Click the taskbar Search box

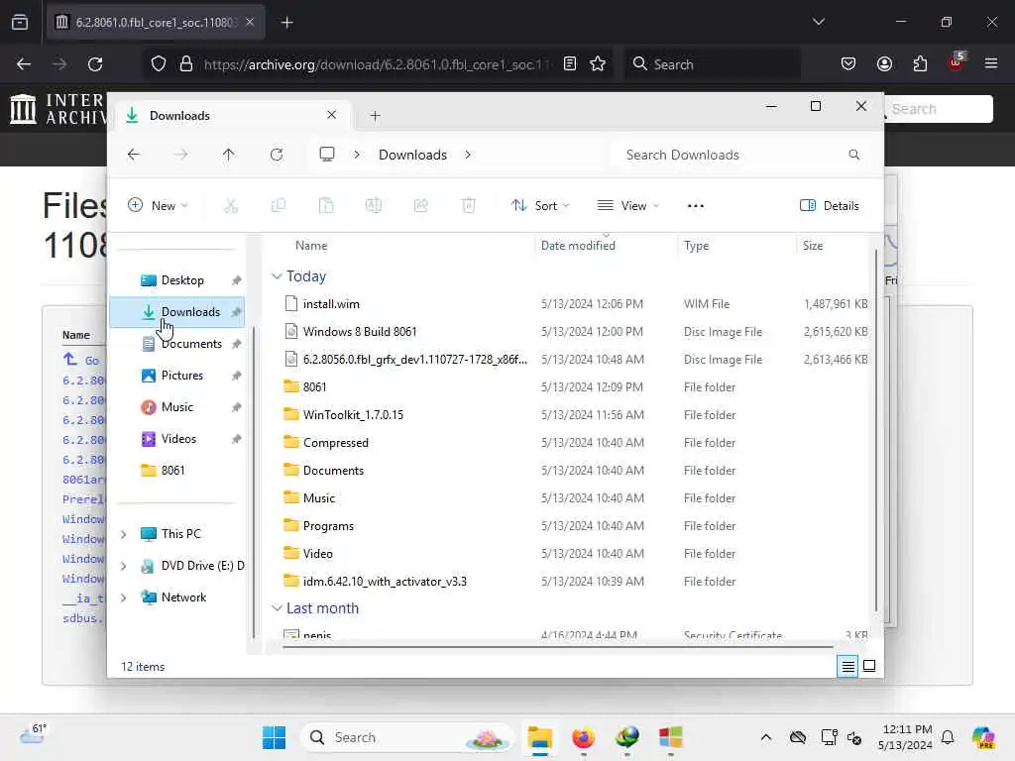point(407,737)
